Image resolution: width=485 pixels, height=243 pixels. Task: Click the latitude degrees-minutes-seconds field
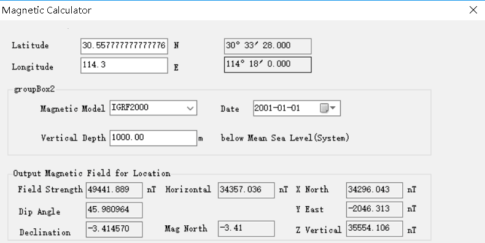point(268,46)
